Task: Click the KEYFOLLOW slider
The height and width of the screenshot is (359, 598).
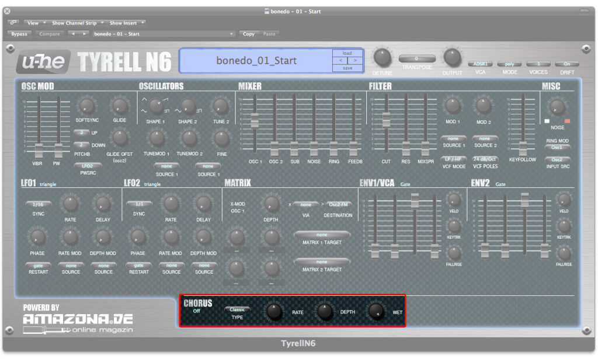Action: 523,149
